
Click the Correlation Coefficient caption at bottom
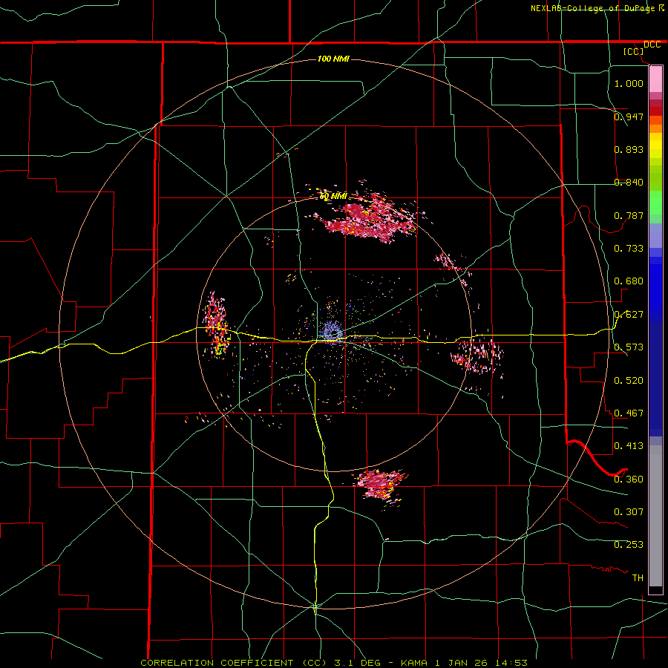[x=333, y=663]
